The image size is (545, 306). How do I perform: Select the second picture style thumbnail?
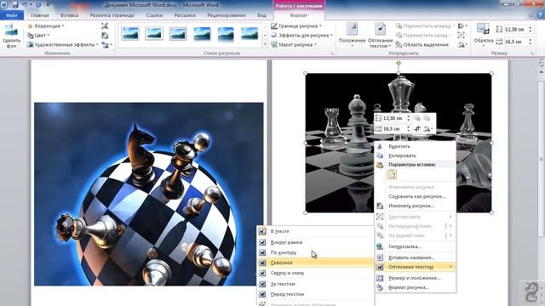click(x=154, y=34)
